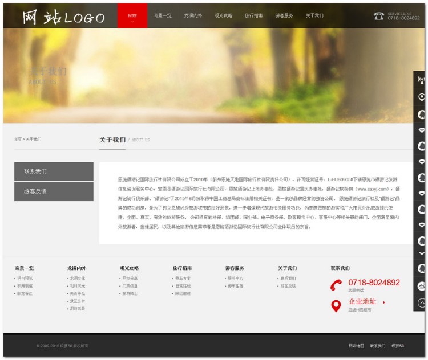Open 关于我们 in the top navigation
The height and width of the screenshot is (360, 428).
click(x=314, y=15)
